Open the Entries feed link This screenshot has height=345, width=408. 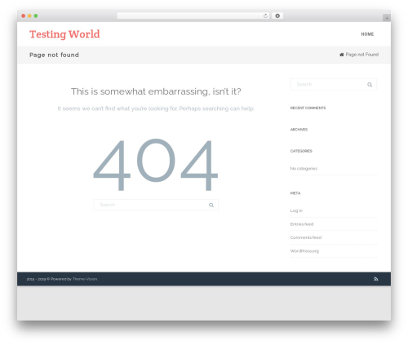tap(302, 224)
